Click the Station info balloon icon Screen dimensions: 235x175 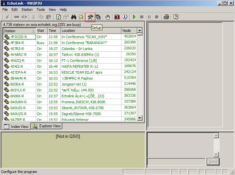(x=125, y=17)
